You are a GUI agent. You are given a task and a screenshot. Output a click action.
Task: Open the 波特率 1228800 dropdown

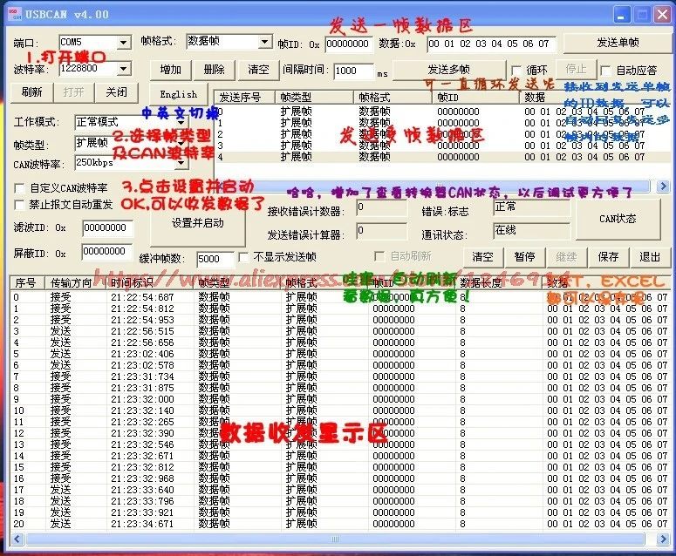pyautogui.click(x=124, y=69)
